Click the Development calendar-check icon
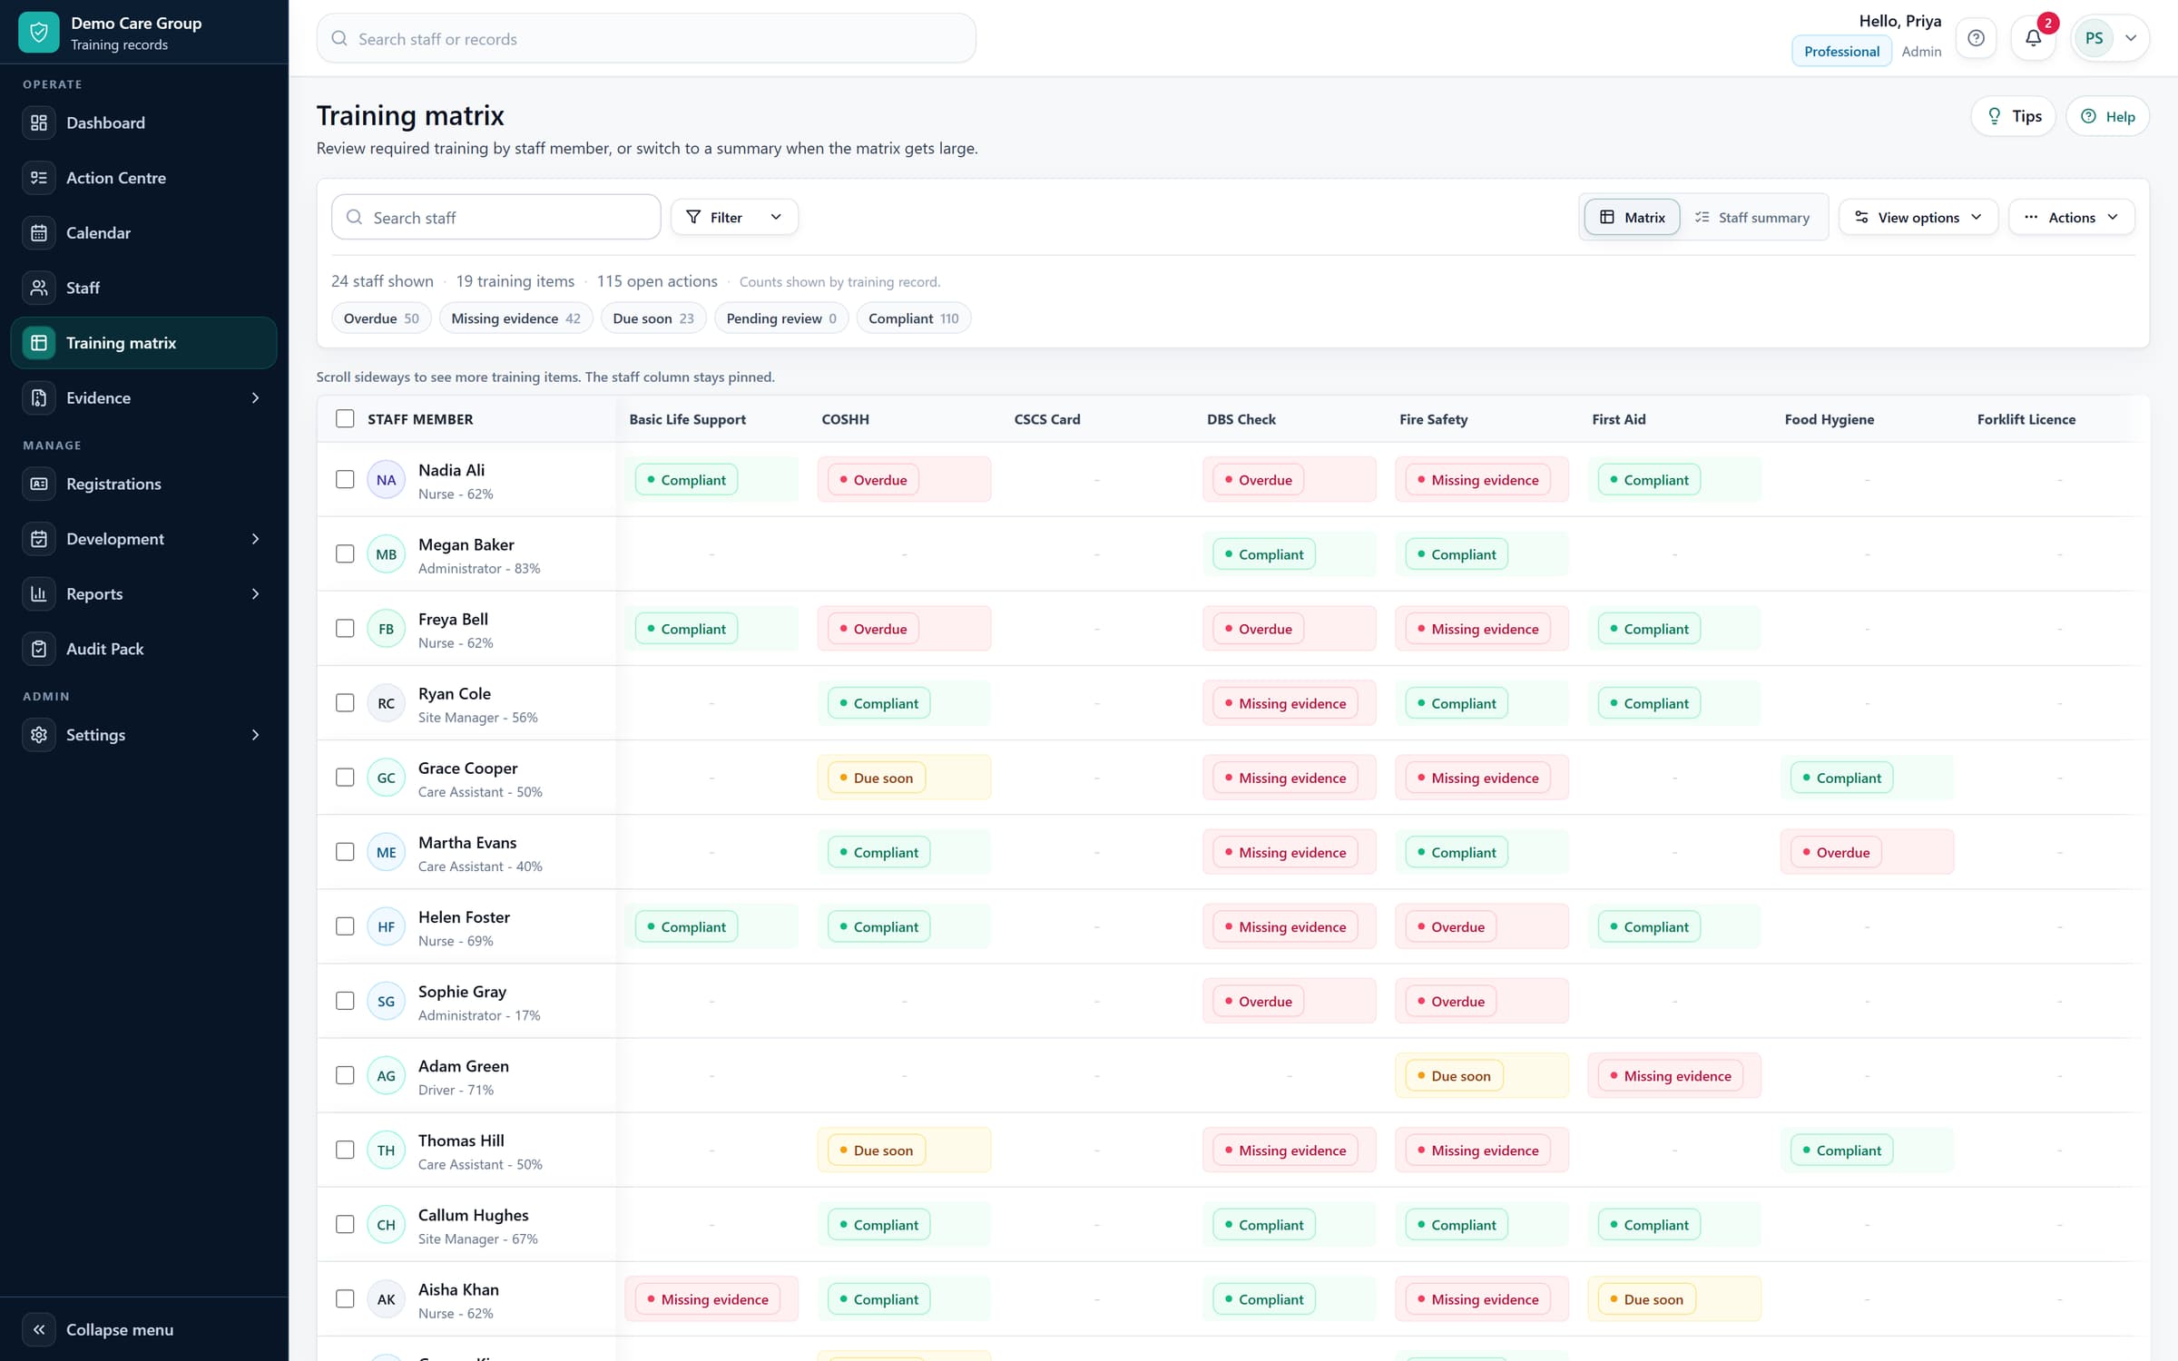The image size is (2178, 1361). pyautogui.click(x=39, y=539)
